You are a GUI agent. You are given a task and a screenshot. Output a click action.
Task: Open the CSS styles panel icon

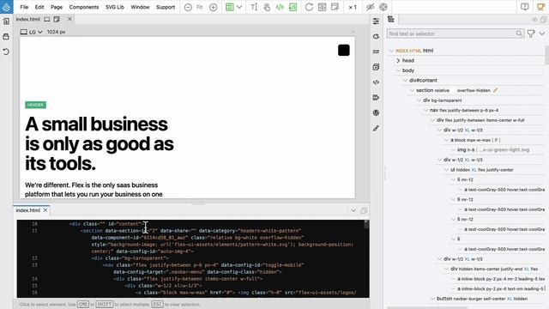[376, 36]
